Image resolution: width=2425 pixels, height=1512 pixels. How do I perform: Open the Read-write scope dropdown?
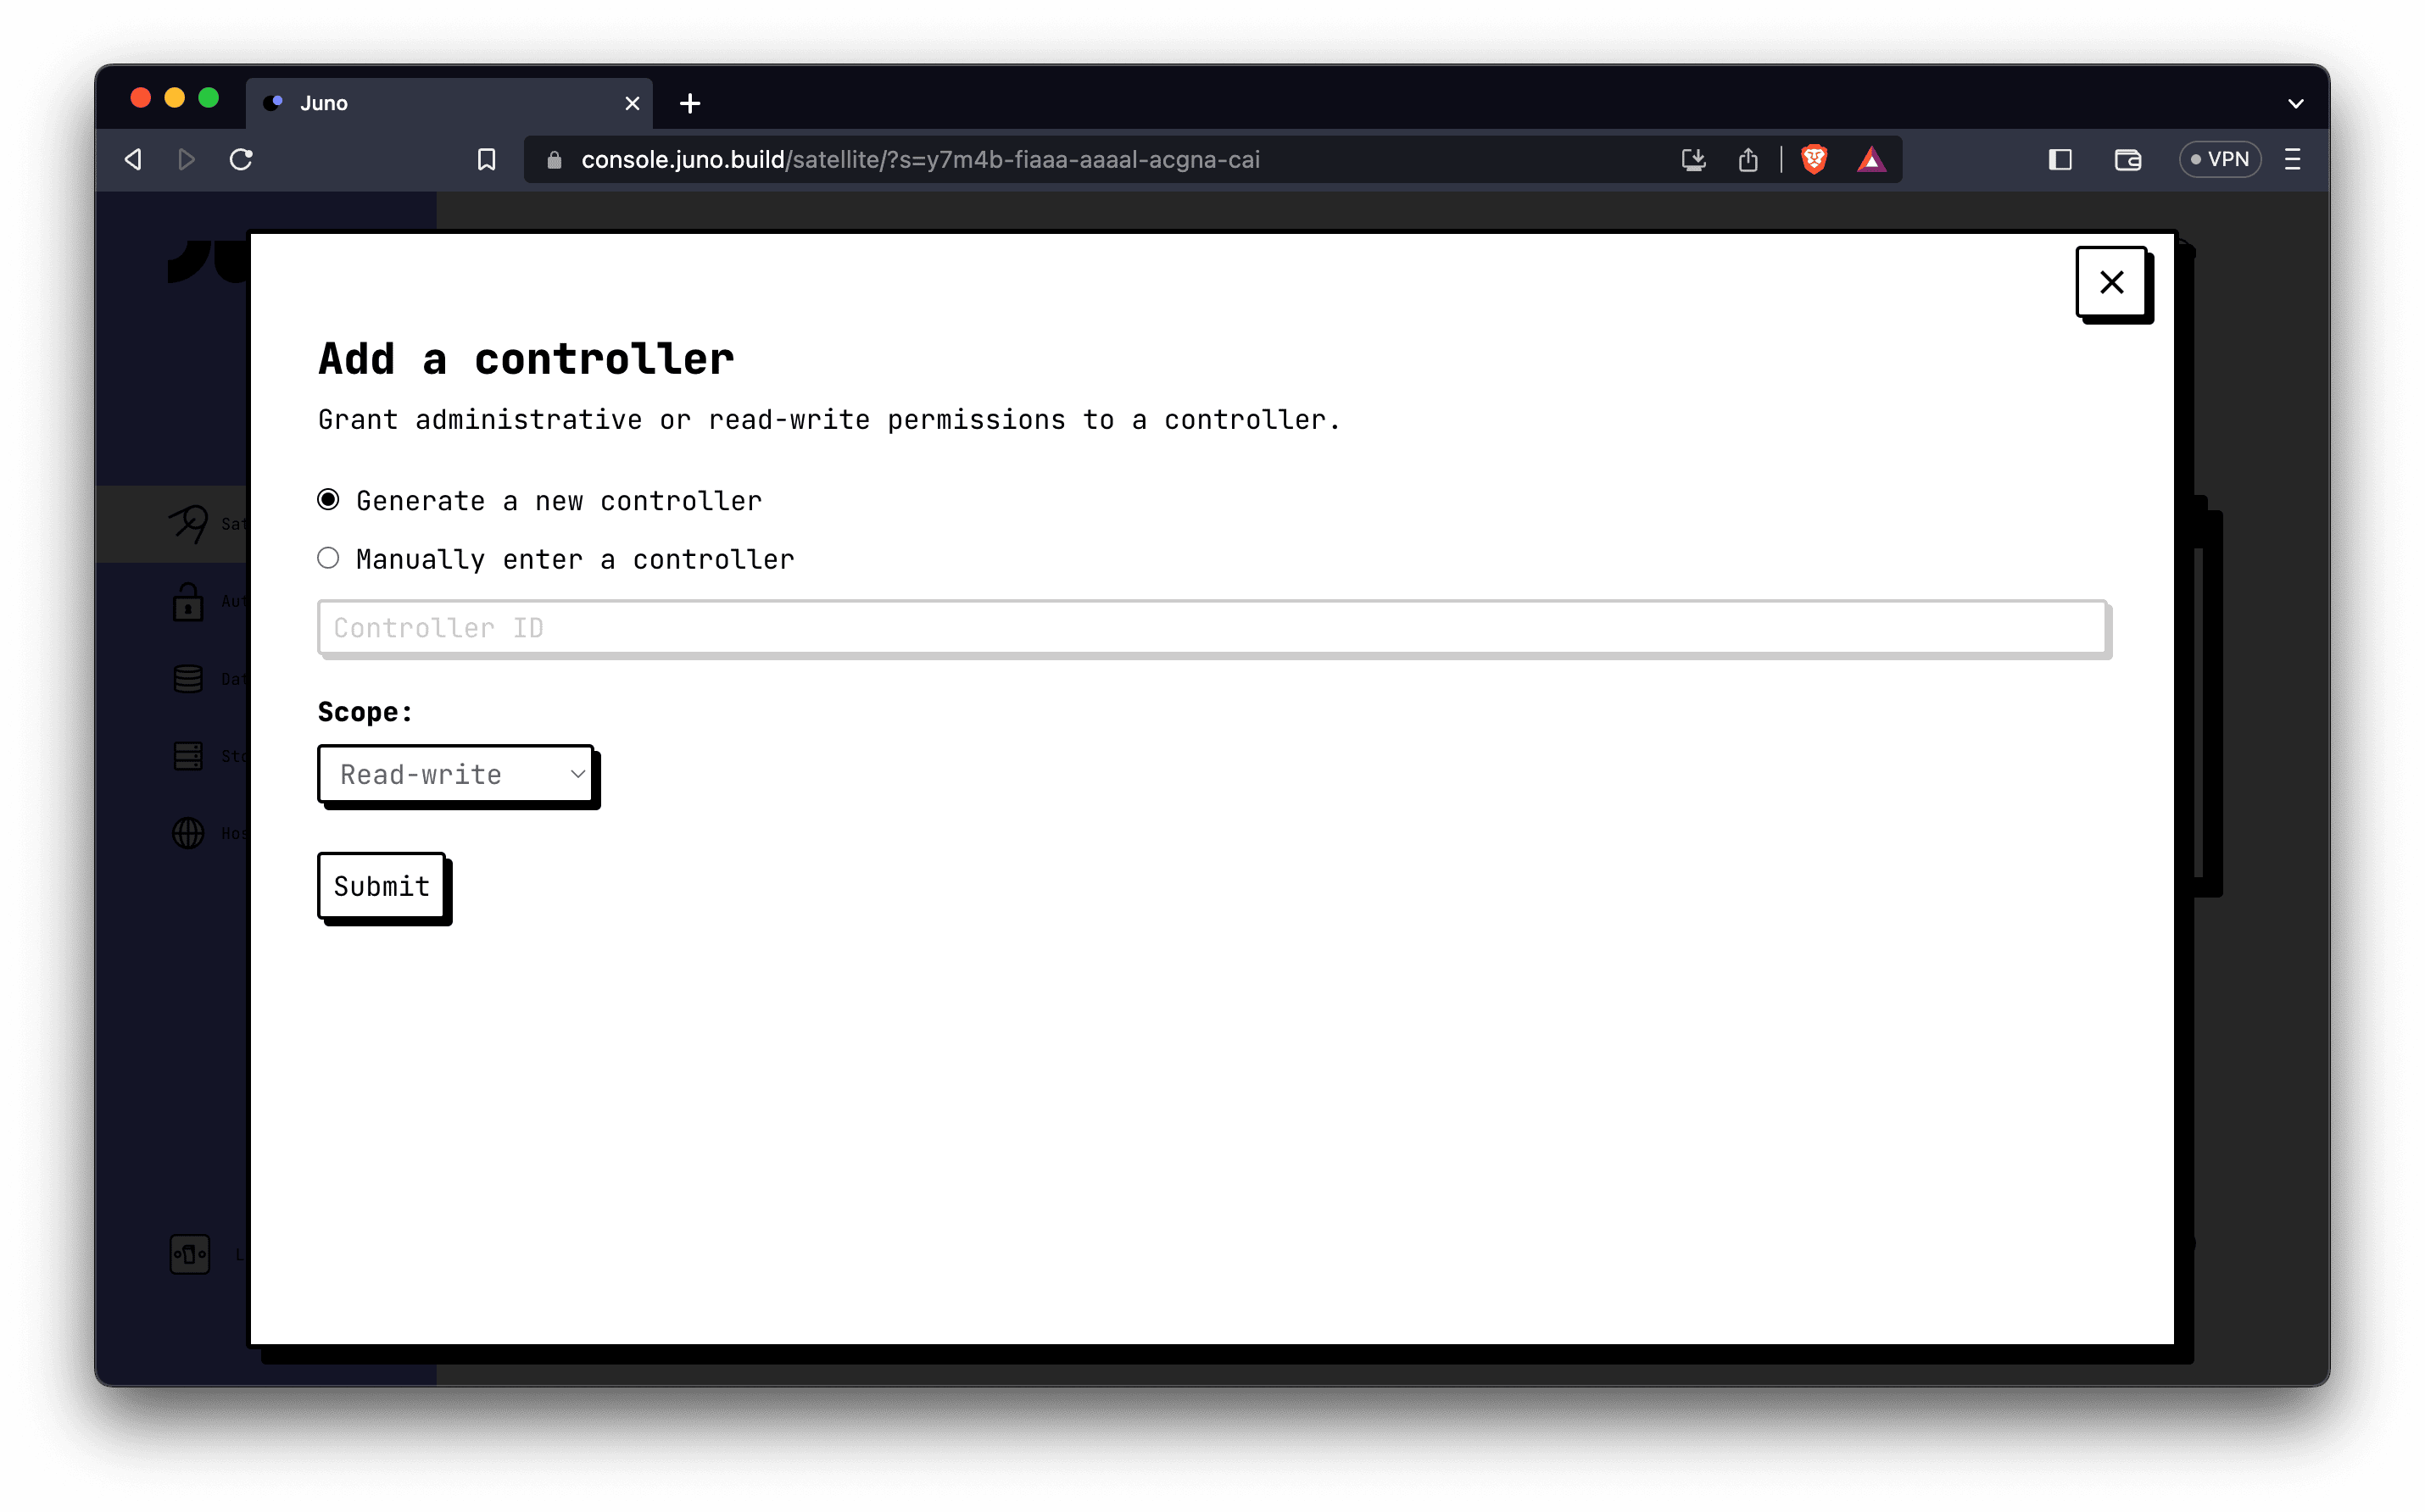[456, 774]
